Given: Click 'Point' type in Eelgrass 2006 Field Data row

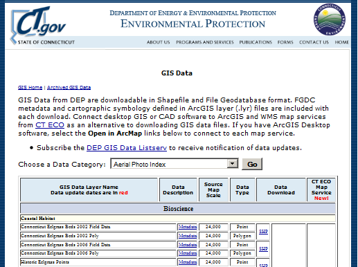Looking at the screenshot, I should (x=242, y=245).
